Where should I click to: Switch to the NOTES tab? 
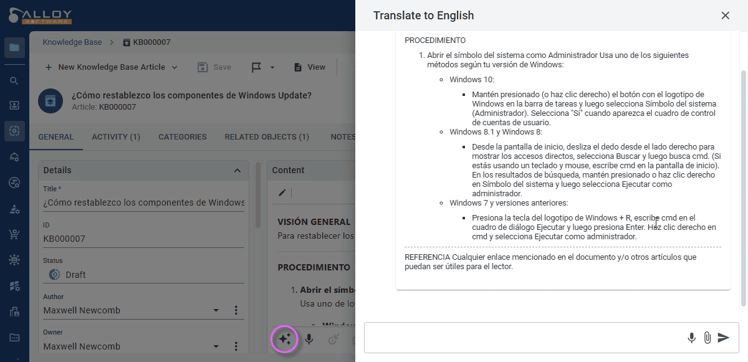coord(342,137)
